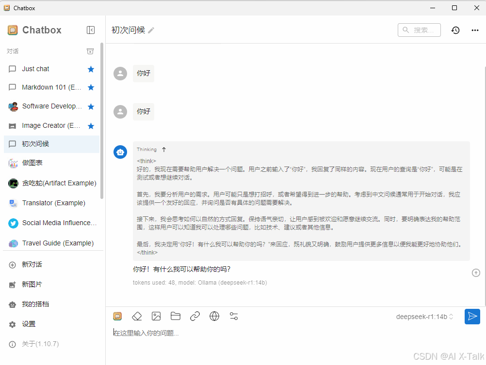486x365 pixels.
Task: Open the deepseek-r1:14b model dropdown
Action: click(424, 317)
